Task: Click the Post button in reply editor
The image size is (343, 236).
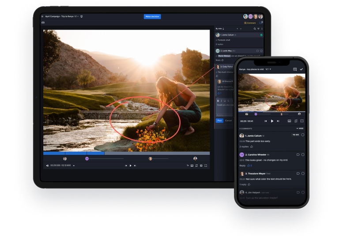Action: point(219,120)
